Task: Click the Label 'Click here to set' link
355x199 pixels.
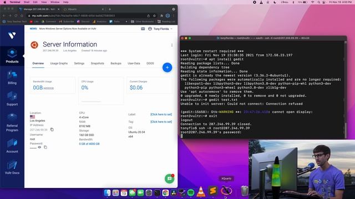Action: 161,114
